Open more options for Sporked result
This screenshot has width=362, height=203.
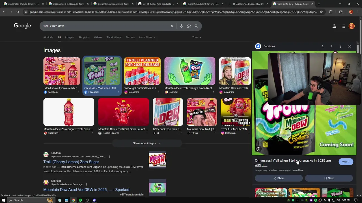86,184
